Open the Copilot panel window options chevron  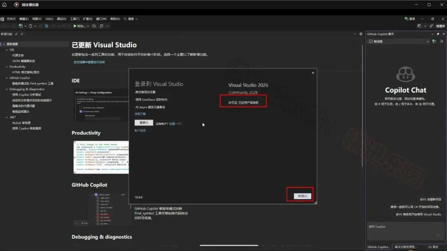432,34
